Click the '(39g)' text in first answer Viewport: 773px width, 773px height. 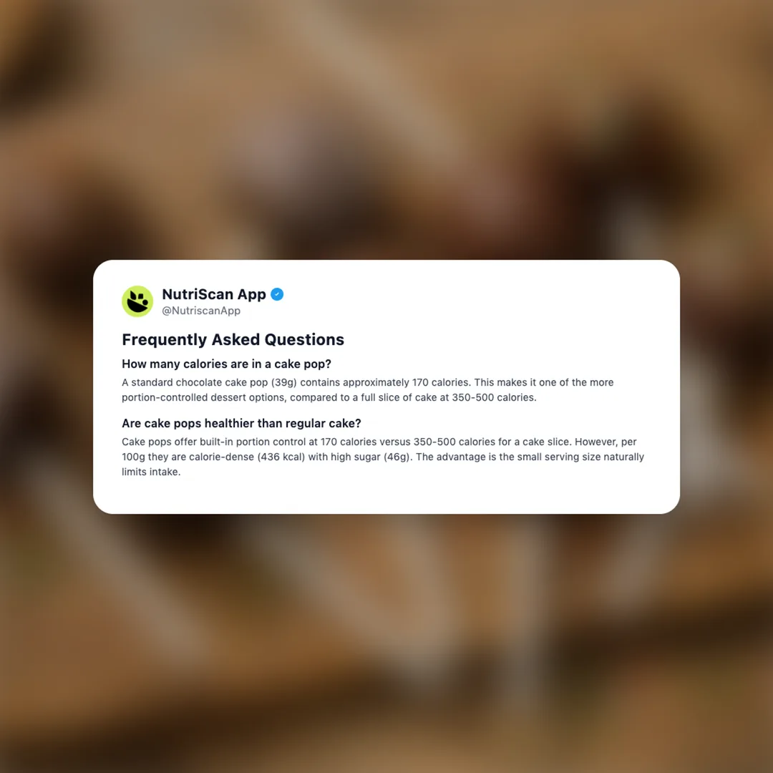pos(284,382)
